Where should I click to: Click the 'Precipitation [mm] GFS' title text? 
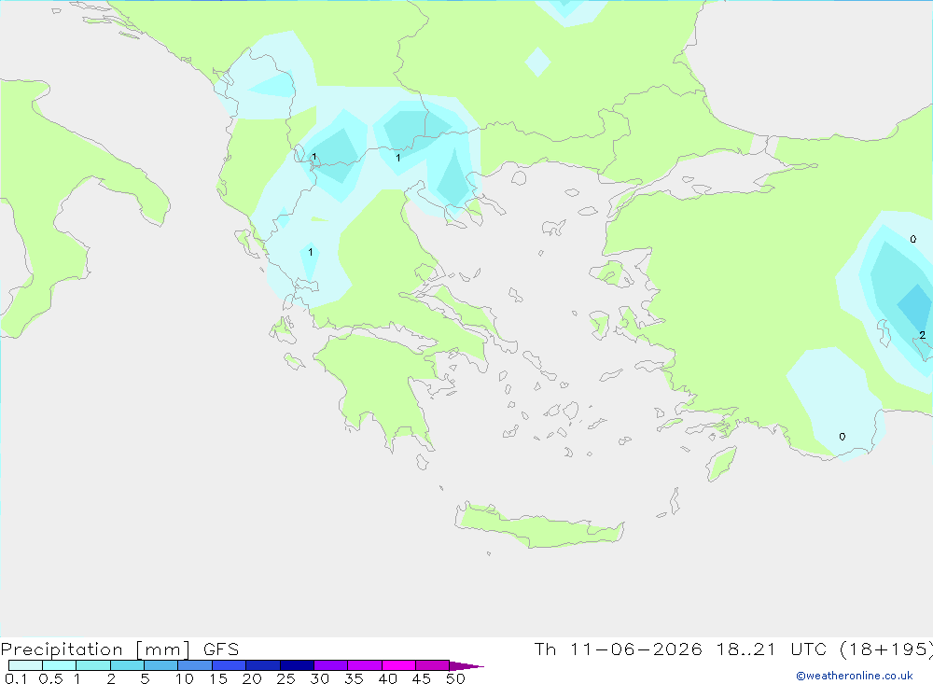point(119,649)
